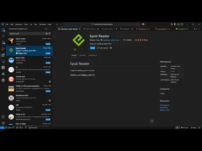Open the Search view in activity bar
The width and height of the screenshot is (202, 151).
[3, 36]
